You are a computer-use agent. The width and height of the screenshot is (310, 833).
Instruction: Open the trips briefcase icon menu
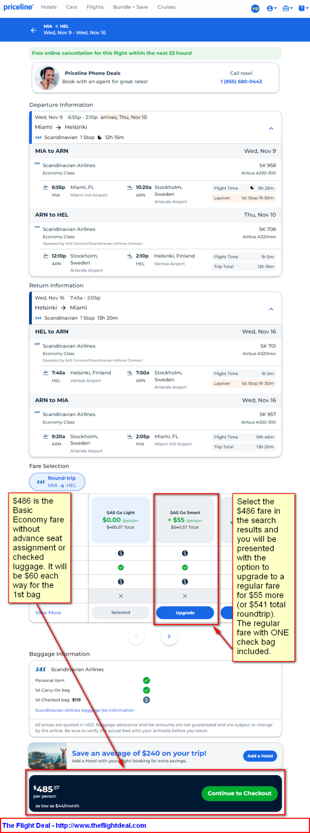coord(288,8)
